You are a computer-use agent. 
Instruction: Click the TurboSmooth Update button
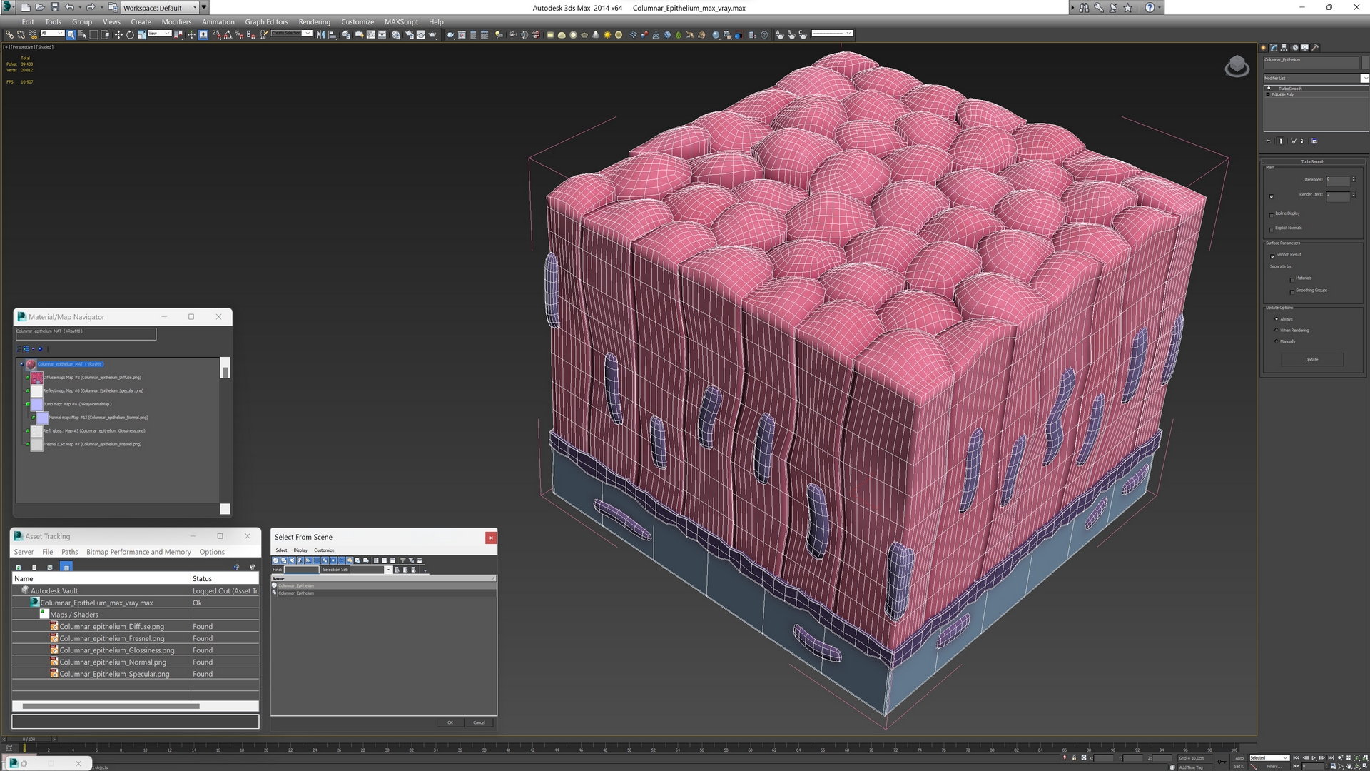pos(1311,360)
